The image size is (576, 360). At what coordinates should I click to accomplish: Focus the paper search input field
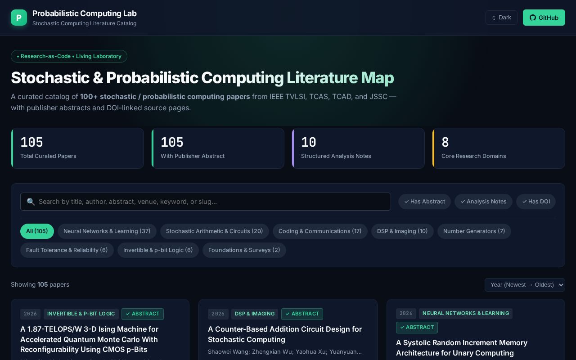tap(206, 202)
